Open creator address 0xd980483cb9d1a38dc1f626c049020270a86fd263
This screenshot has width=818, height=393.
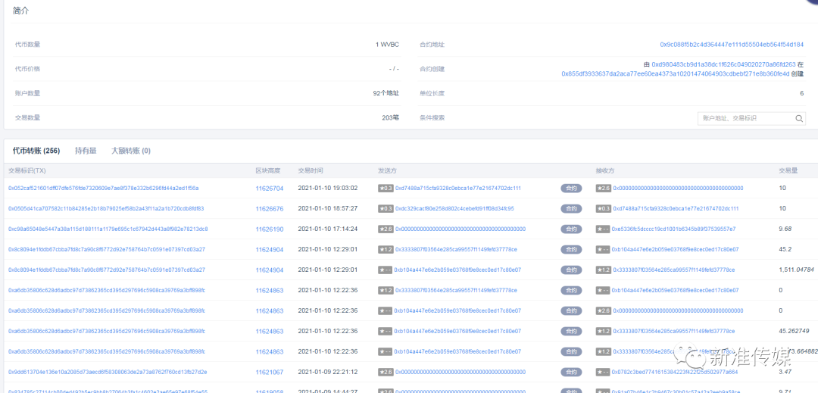[723, 64]
